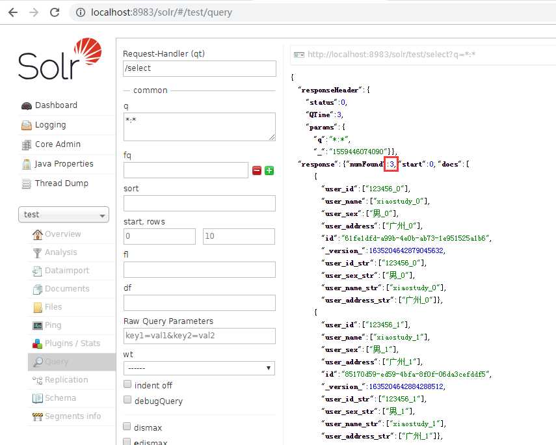Screen dimensions: 556x445
Task: Click the Analysis funnel icon
Action: click(x=37, y=252)
